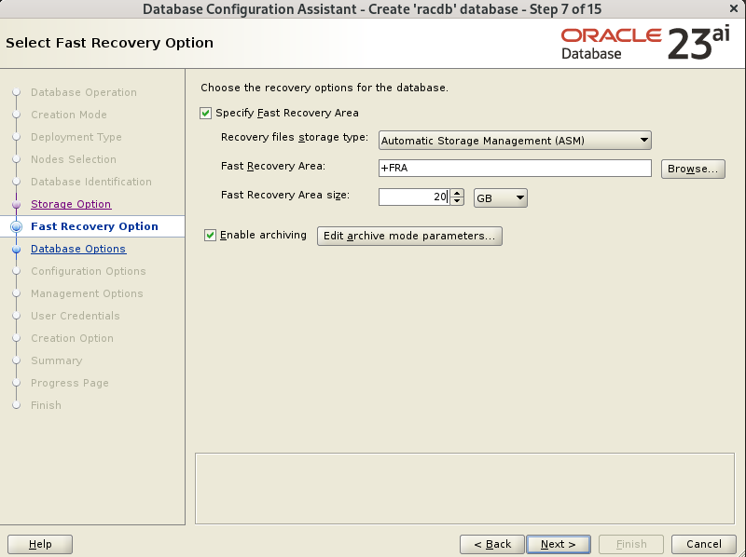
Task: Increase recovery area size with up arrow
Action: point(457,193)
